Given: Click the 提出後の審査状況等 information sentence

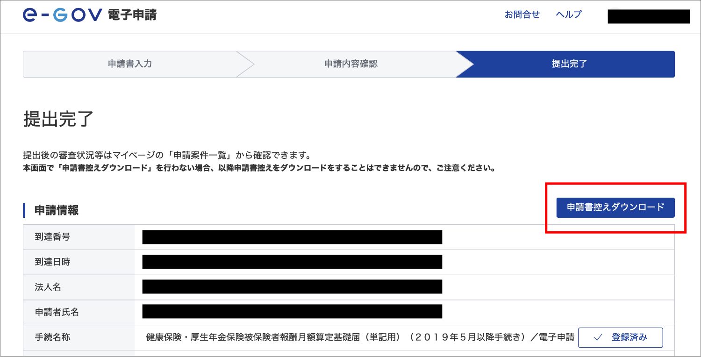Looking at the screenshot, I should pyautogui.click(x=167, y=155).
